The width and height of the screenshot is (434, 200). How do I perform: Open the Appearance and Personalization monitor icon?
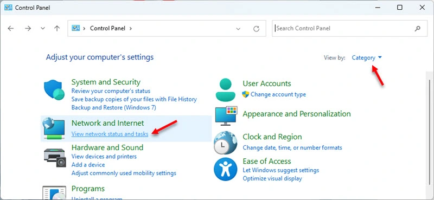pyautogui.click(x=226, y=115)
